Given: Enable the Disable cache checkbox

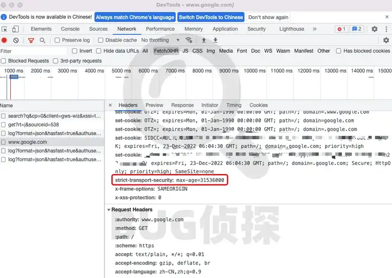Looking at the screenshot, I should pos(101,40).
